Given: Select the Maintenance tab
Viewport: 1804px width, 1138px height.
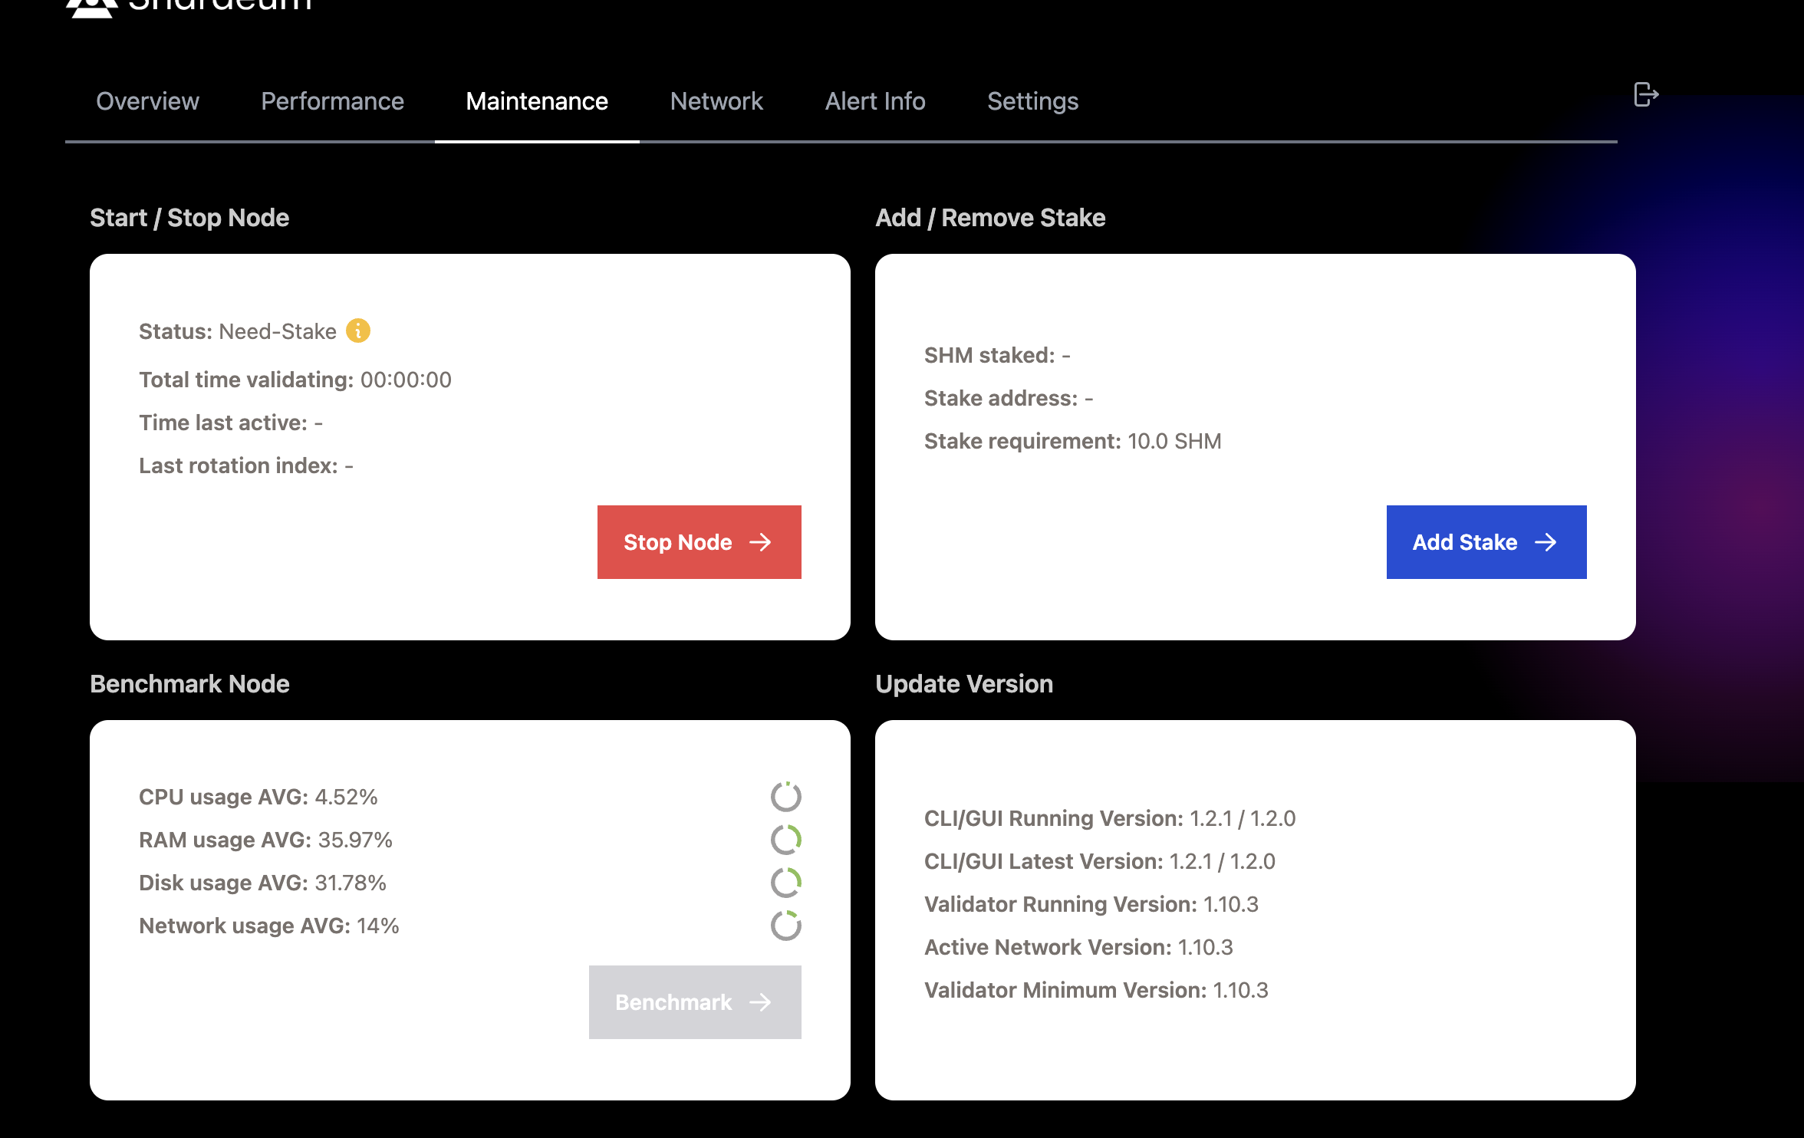Looking at the screenshot, I should [537, 101].
